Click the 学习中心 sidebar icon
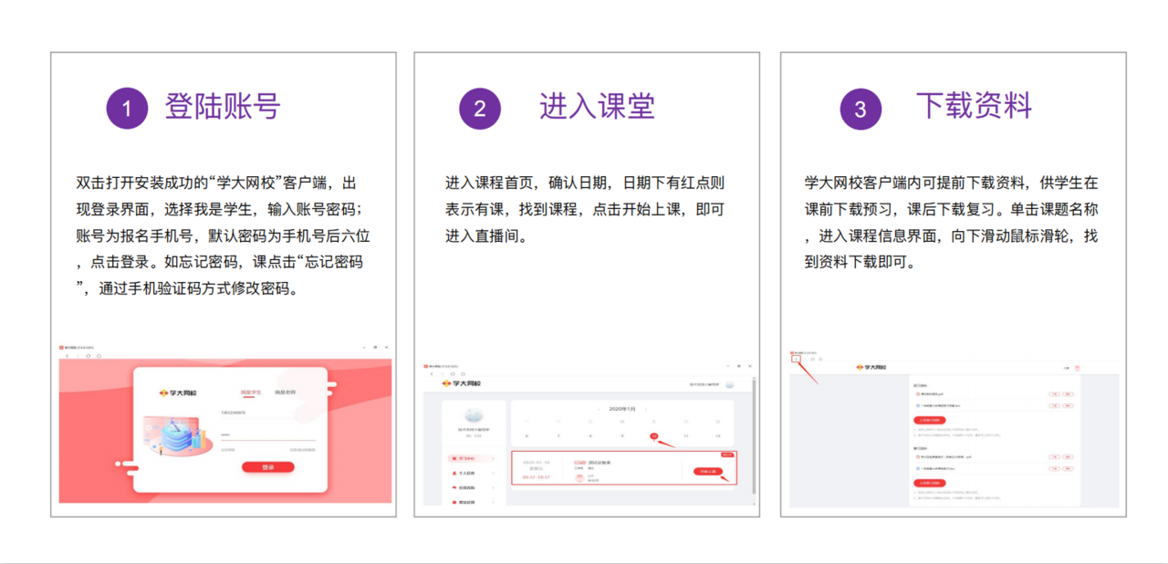 coord(454,458)
